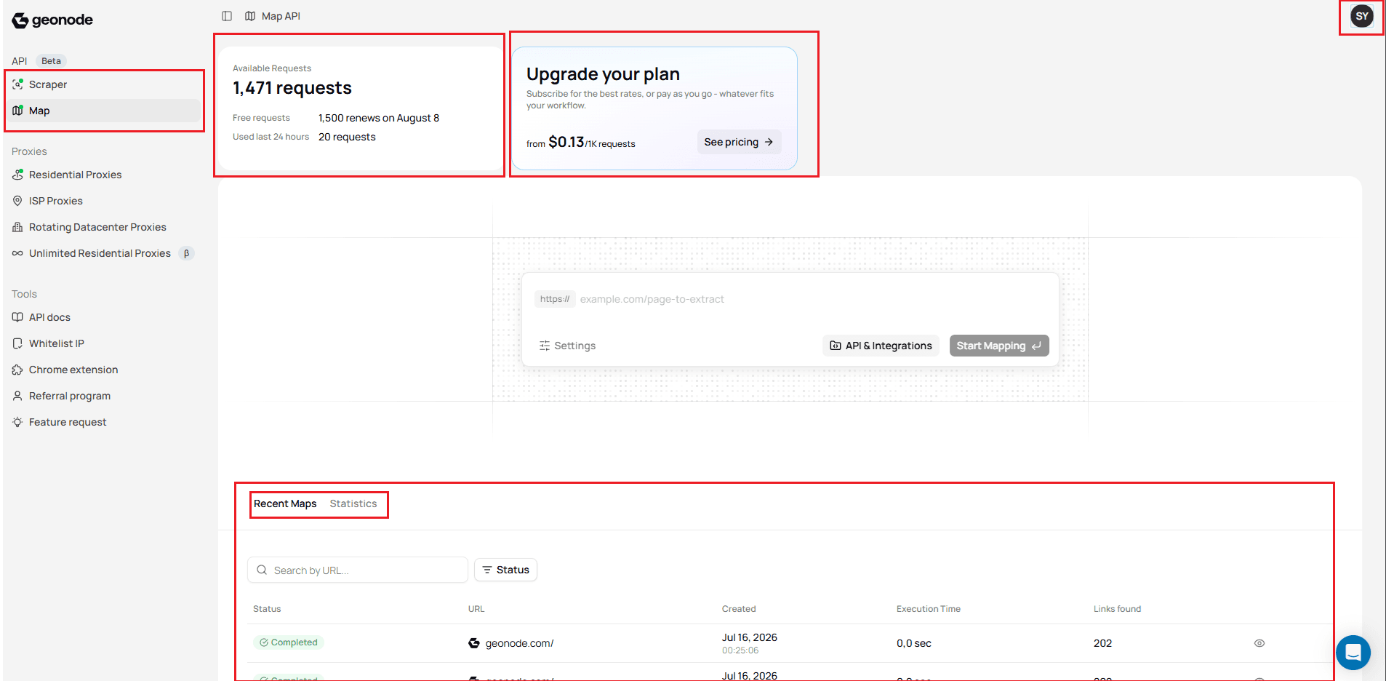Switch to Statistics tab
This screenshot has width=1386, height=681.
click(x=353, y=503)
